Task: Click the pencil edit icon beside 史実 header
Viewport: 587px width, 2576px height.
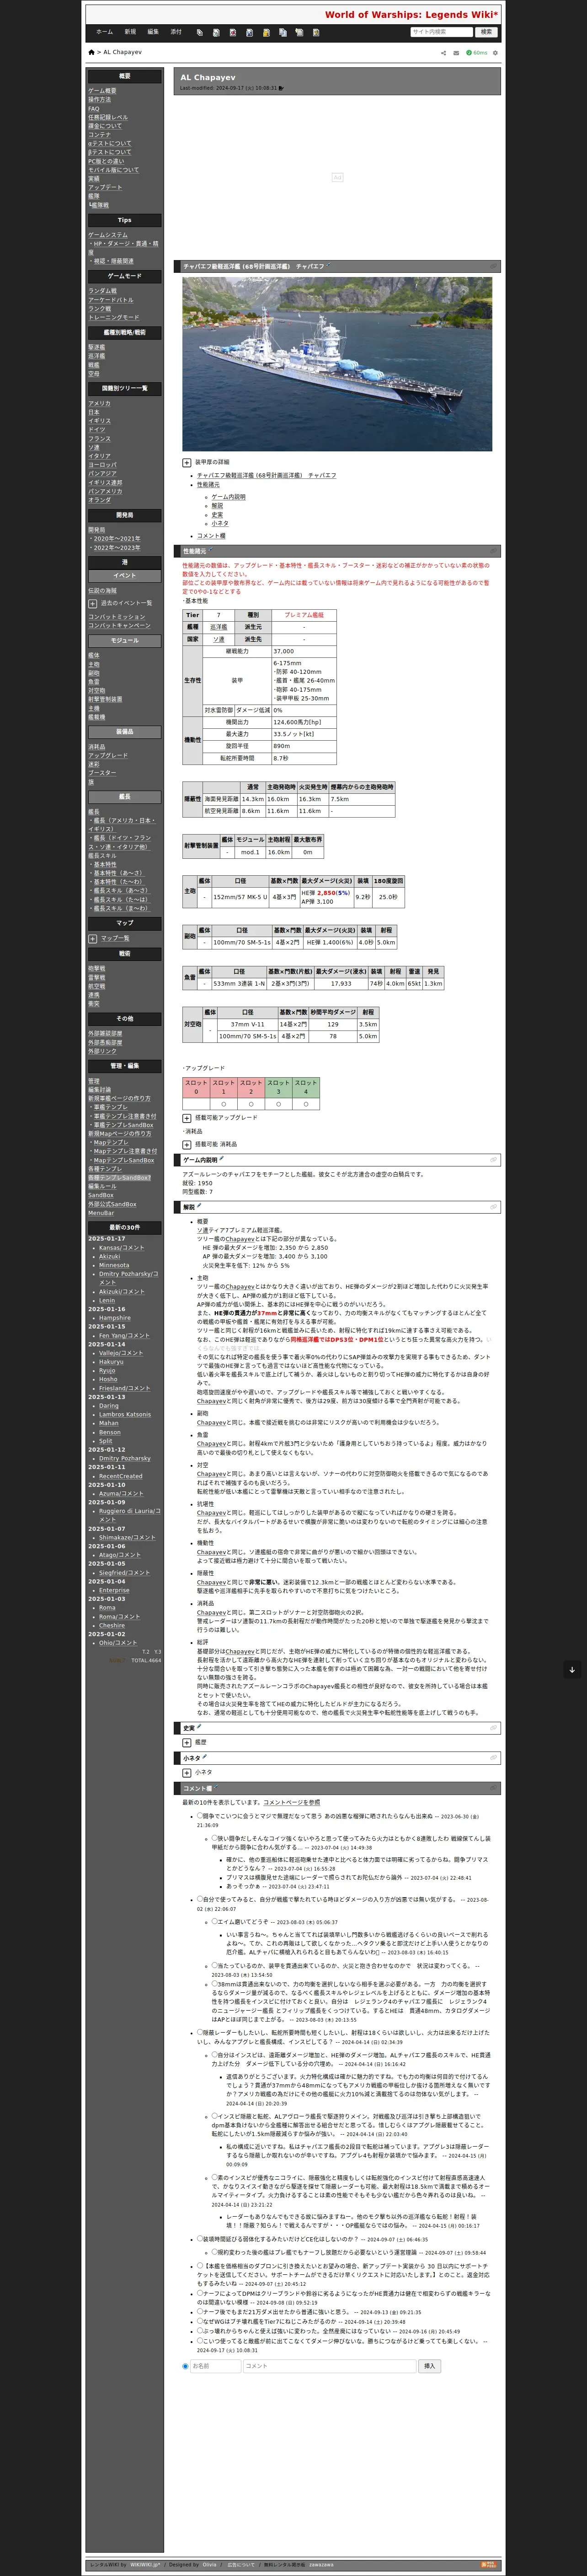Action: click(x=200, y=1727)
